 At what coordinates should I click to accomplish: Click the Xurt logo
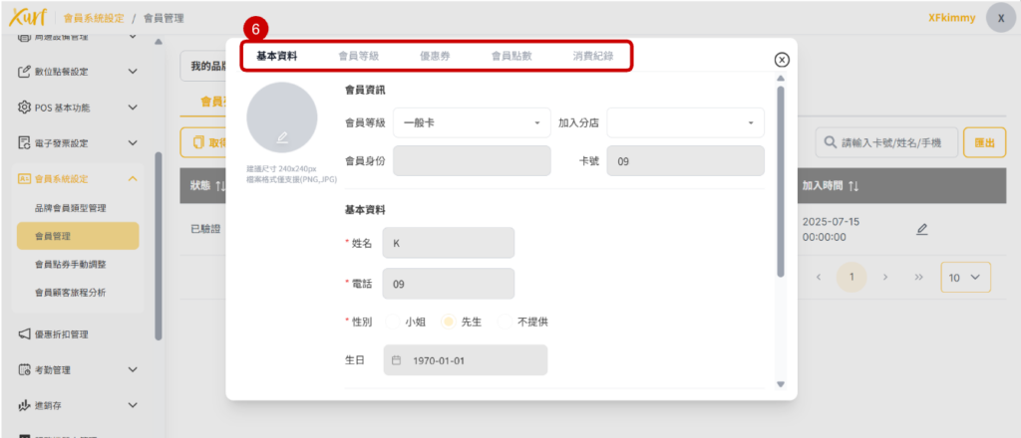point(28,18)
